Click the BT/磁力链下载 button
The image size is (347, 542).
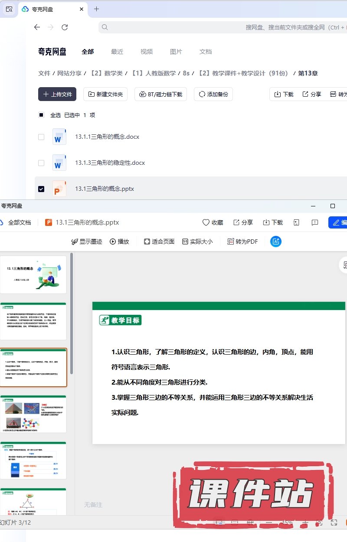point(160,94)
